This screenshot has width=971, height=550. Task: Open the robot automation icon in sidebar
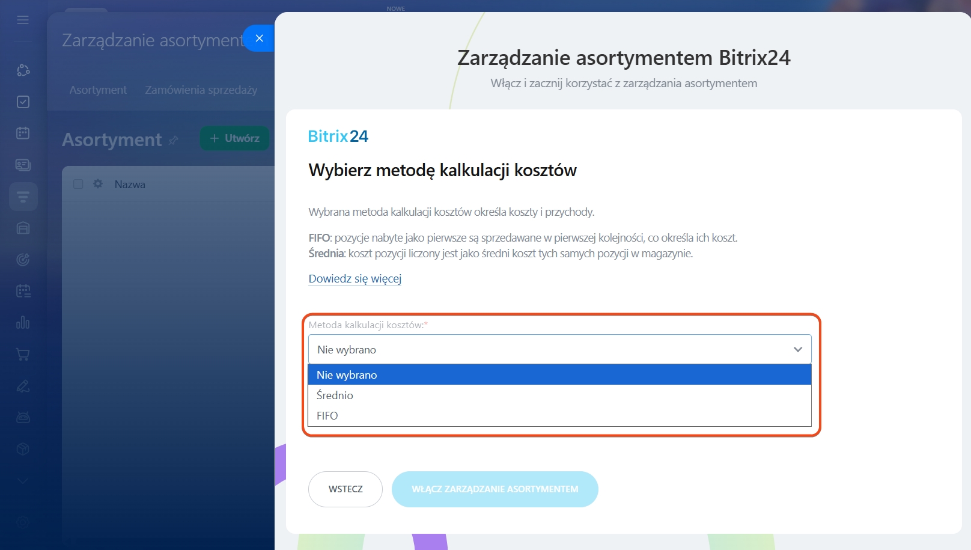click(x=23, y=418)
